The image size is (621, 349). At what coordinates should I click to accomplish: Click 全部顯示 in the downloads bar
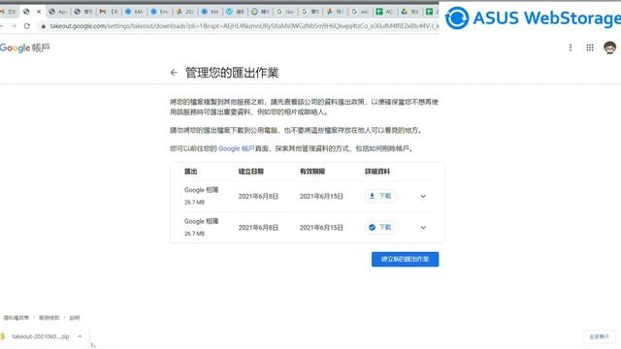click(x=599, y=336)
